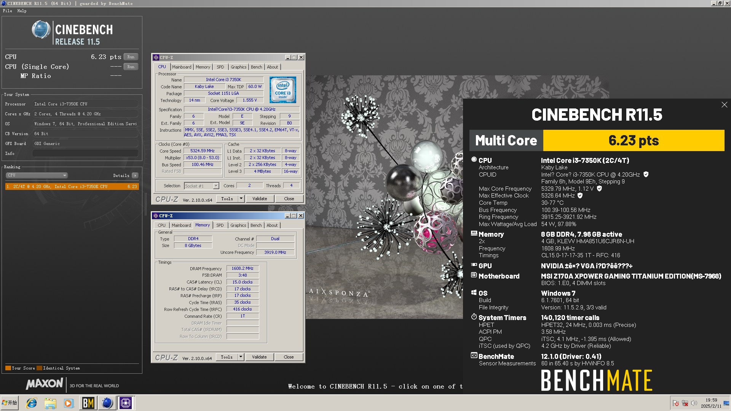Select the 2C/4T i3-7350K ranking entry
Viewport: 731px width, 411px height.
[72, 186]
